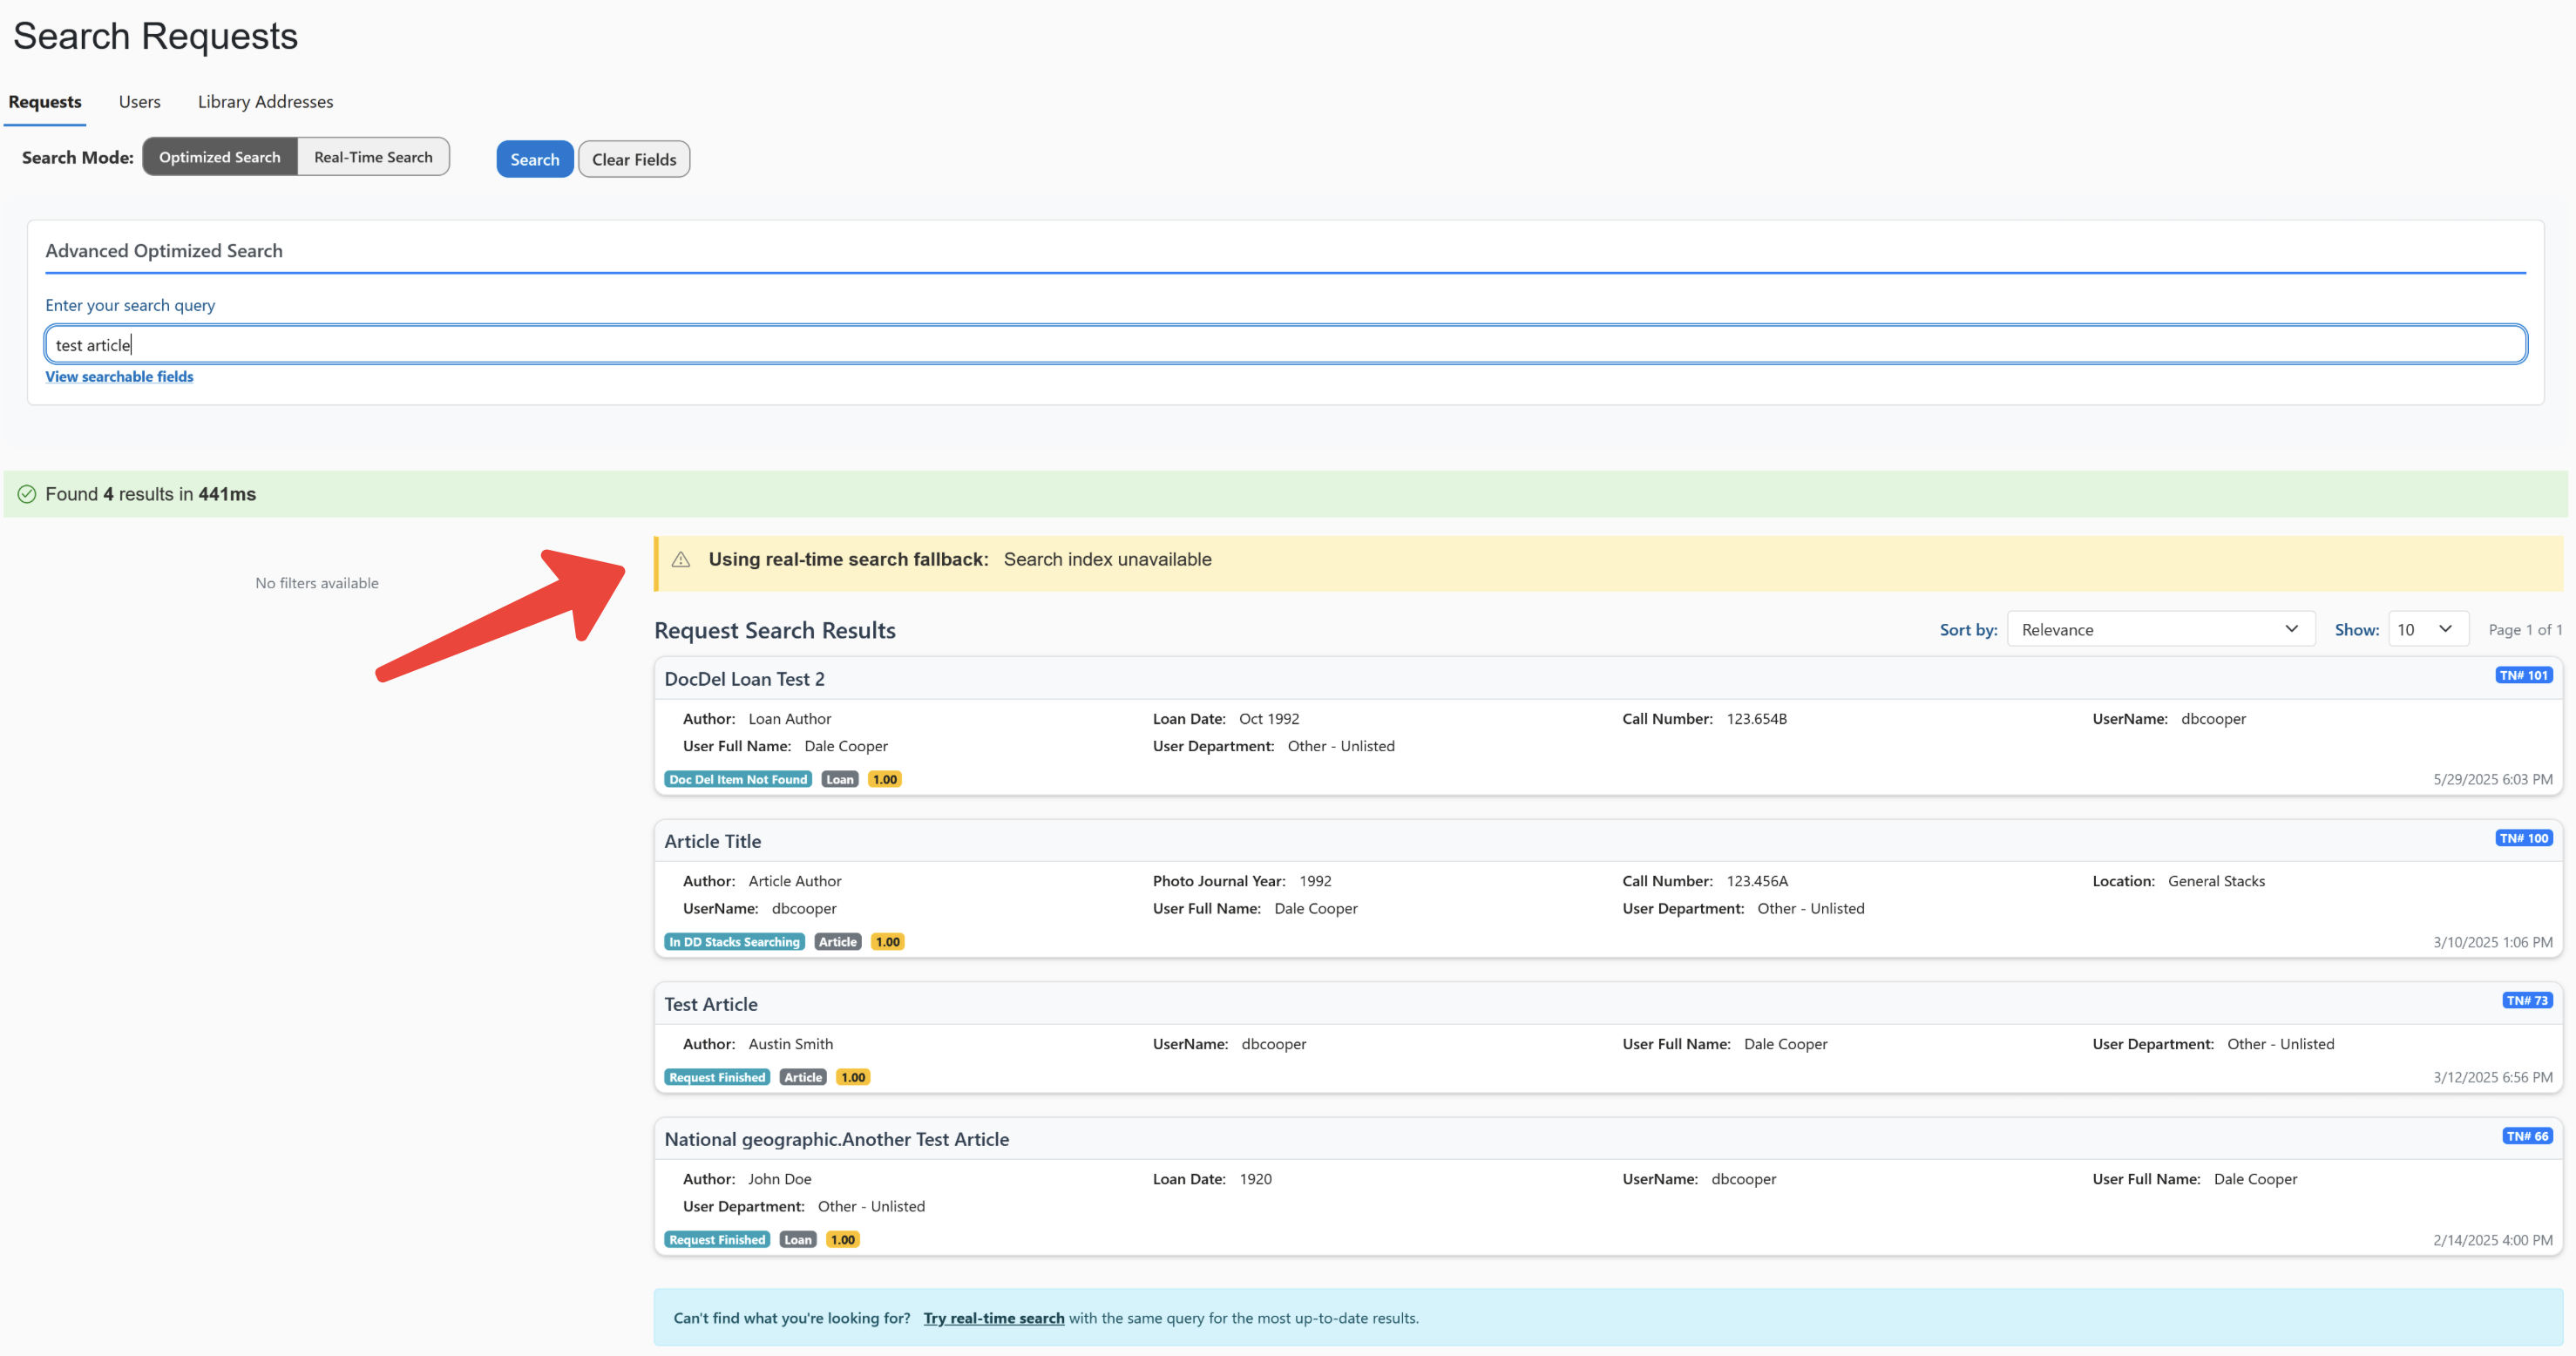Click the TN# 100 badge

(2523, 838)
